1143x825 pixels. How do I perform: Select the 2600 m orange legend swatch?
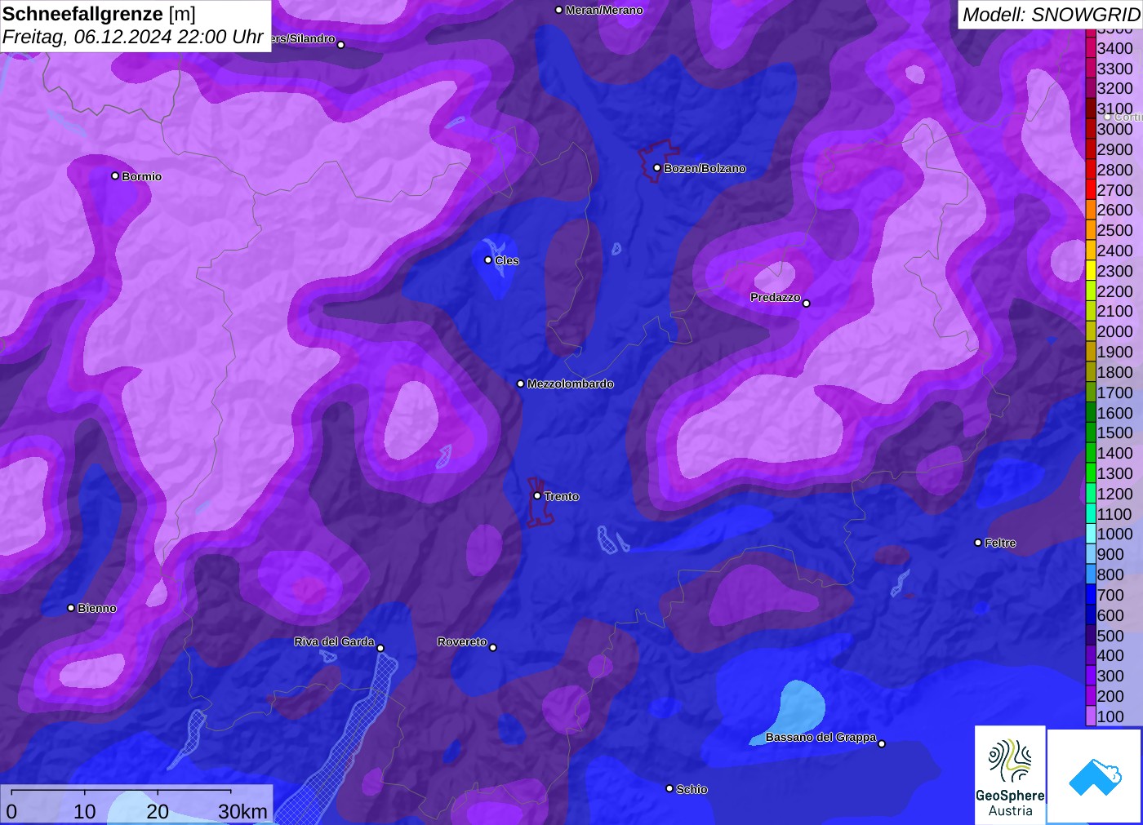pyautogui.click(x=1090, y=210)
